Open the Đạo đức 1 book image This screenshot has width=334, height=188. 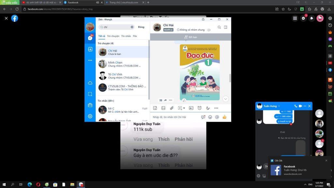[200, 72]
